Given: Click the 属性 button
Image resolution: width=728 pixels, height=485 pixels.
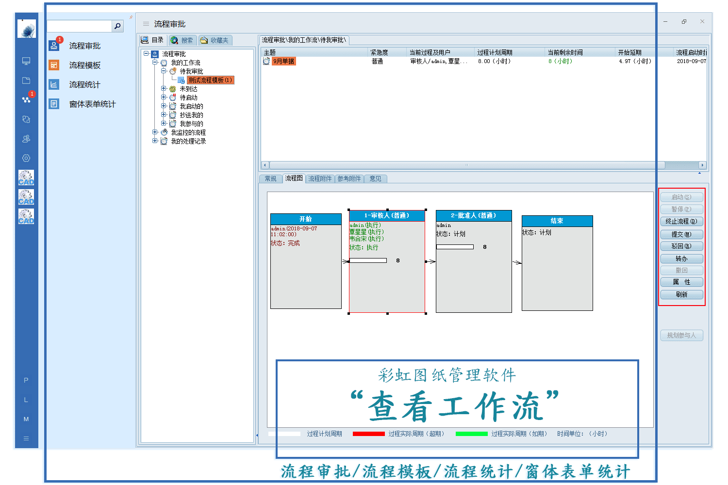Looking at the screenshot, I should click(x=681, y=282).
